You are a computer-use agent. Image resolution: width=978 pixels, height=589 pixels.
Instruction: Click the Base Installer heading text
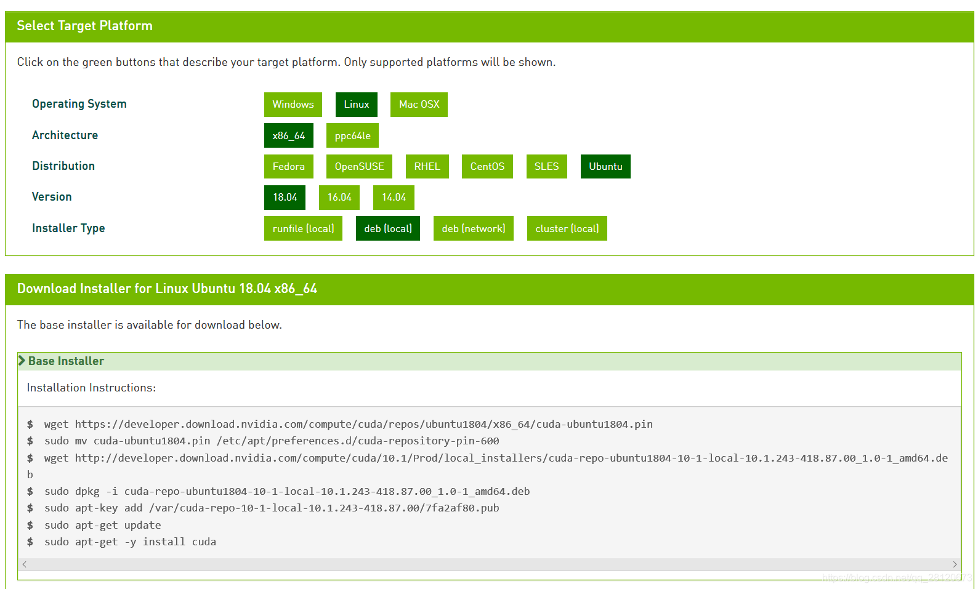(x=66, y=361)
